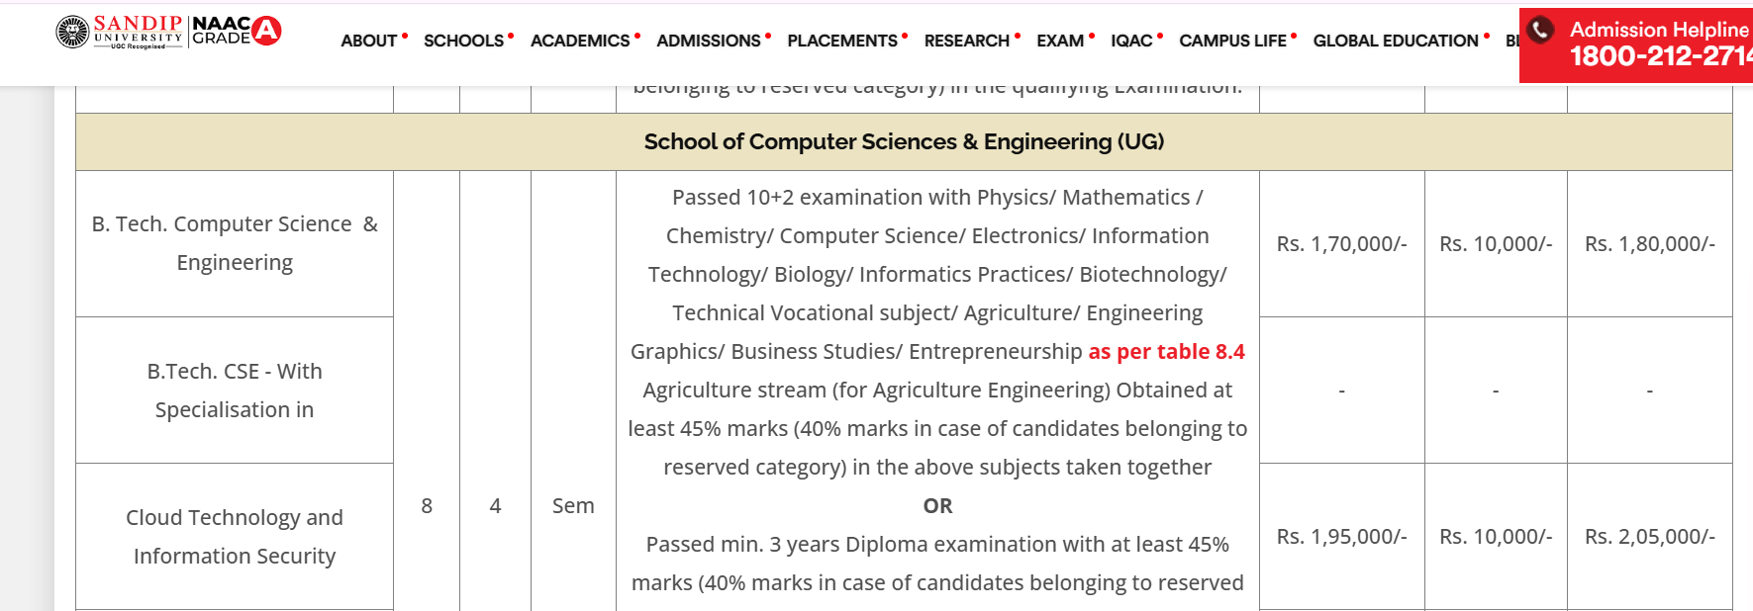Image resolution: width=1753 pixels, height=611 pixels.
Task: Click the School of Computer Sciences & Engineering header
Action: click(904, 141)
